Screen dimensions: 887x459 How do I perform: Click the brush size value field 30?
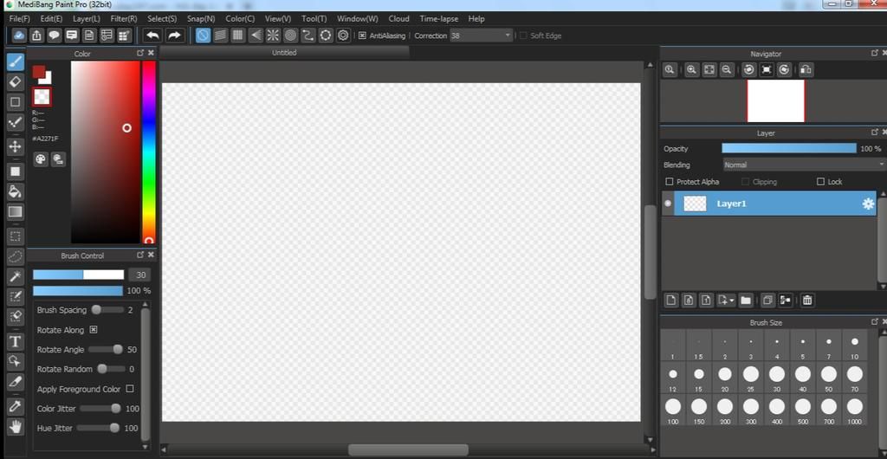[x=139, y=275]
